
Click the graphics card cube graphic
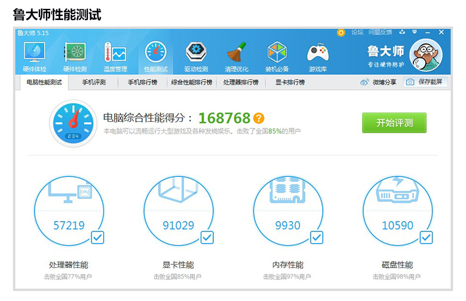[178, 189]
